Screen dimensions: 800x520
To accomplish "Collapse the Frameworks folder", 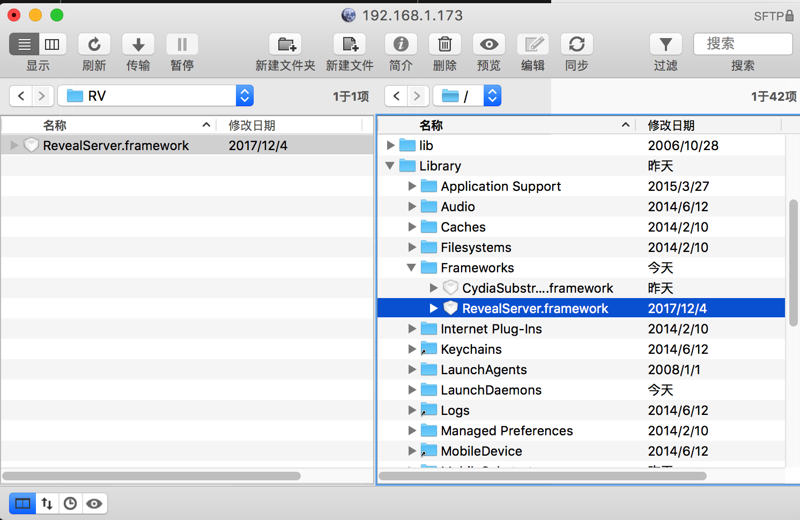I will (x=411, y=268).
